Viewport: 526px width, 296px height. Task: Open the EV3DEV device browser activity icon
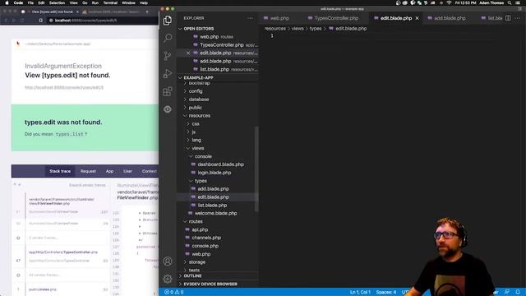click(168, 109)
